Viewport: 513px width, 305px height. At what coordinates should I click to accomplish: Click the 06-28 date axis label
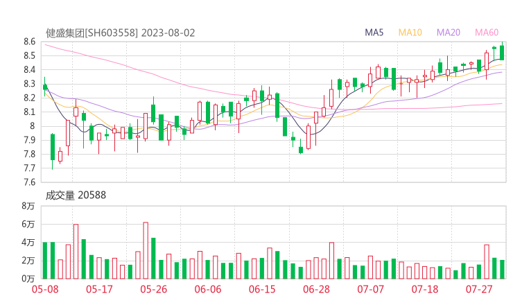tap(316, 289)
